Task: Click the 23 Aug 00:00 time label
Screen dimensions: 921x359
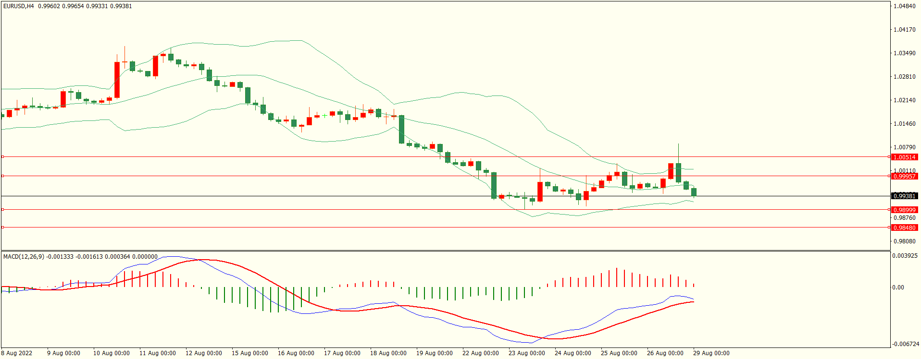Action: [527, 353]
